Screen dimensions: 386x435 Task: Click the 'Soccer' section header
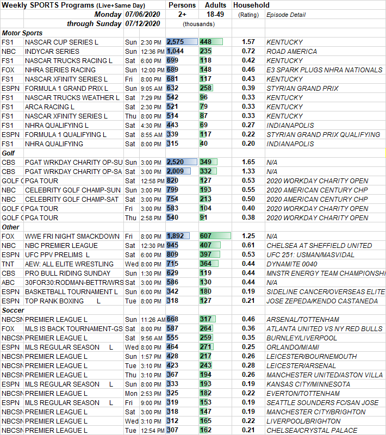13,310
